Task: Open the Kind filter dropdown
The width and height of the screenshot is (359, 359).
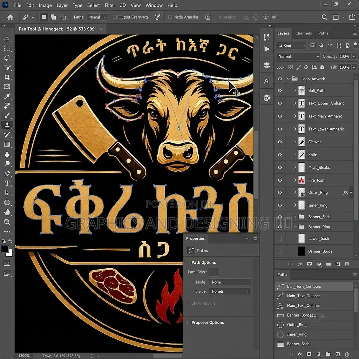Action: point(291,46)
